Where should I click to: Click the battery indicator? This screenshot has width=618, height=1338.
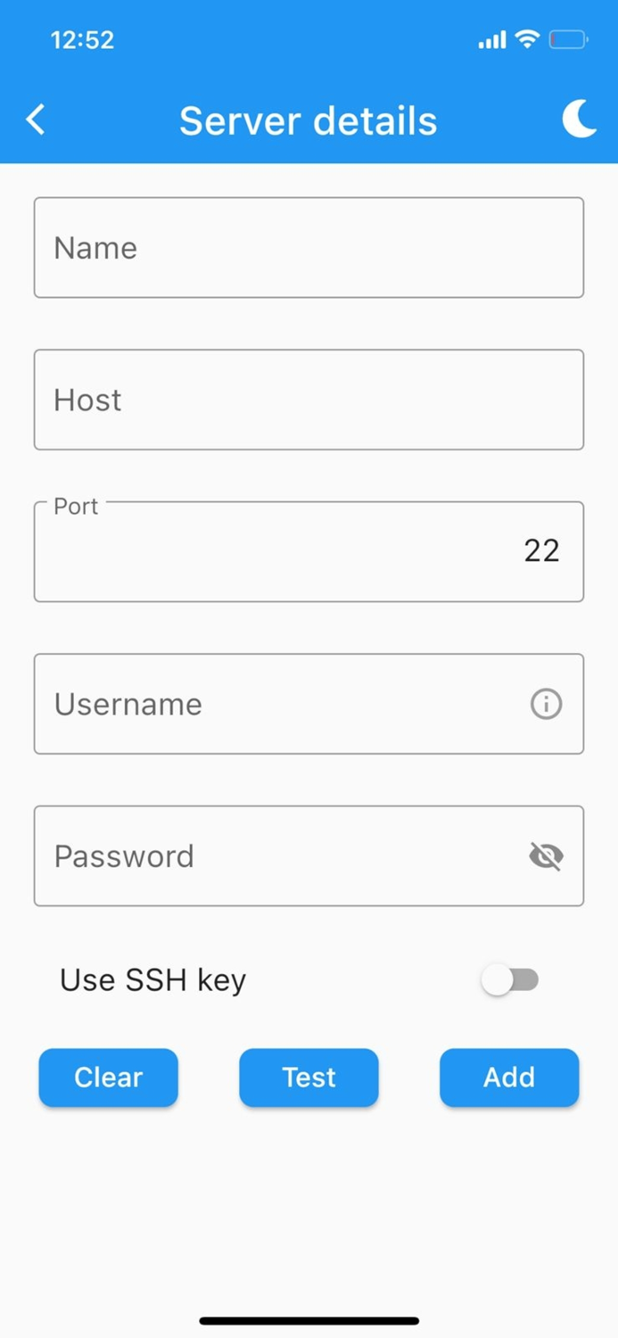(x=568, y=39)
